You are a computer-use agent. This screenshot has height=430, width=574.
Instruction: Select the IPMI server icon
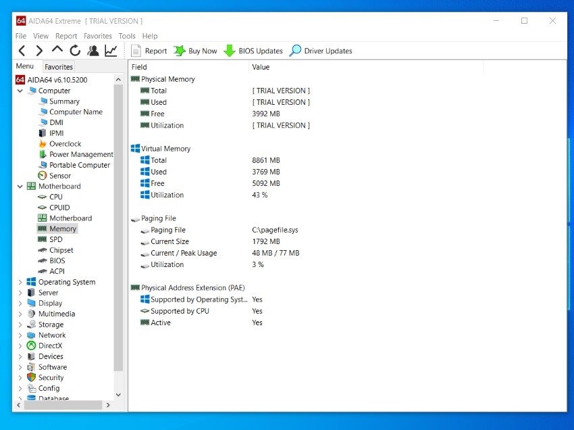pos(43,133)
